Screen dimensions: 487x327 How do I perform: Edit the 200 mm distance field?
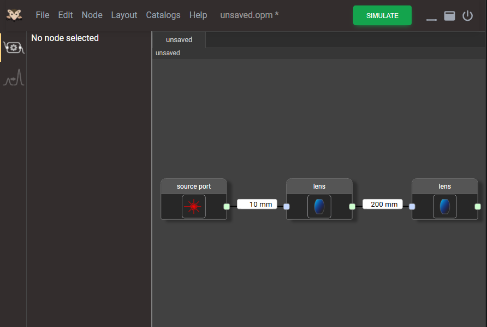click(x=383, y=204)
